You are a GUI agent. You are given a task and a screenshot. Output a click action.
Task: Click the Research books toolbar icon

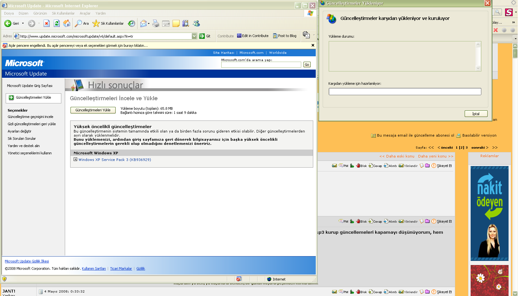[x=186, y=23]
